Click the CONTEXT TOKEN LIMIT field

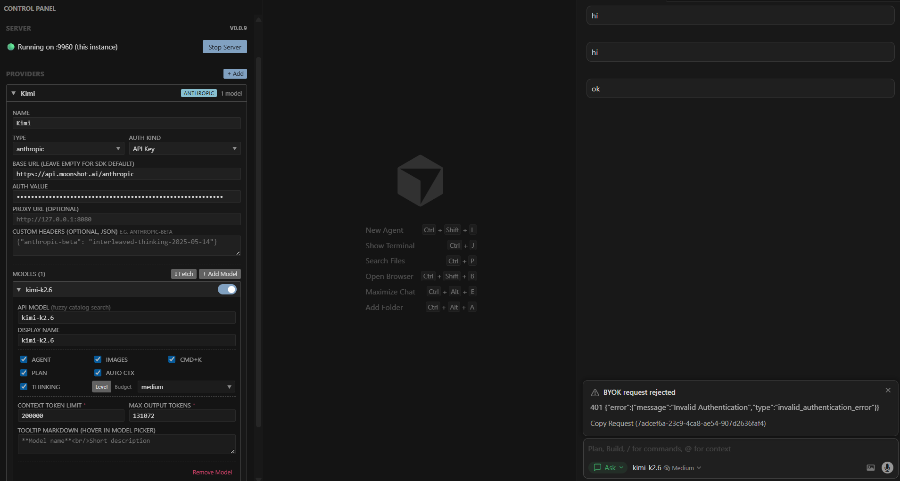71,416
